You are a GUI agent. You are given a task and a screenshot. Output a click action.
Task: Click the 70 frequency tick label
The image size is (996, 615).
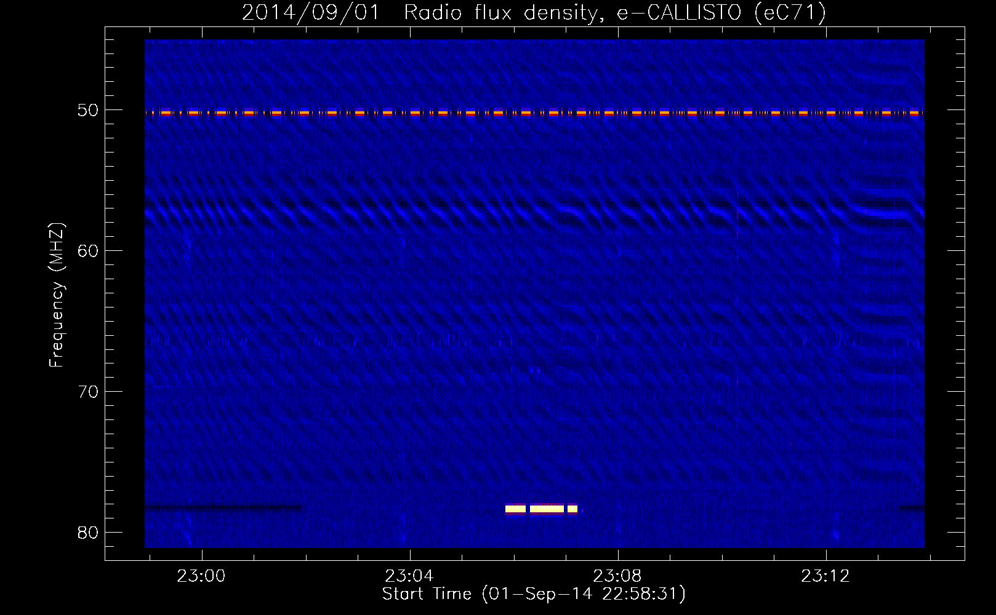click(x=88, y=392)
